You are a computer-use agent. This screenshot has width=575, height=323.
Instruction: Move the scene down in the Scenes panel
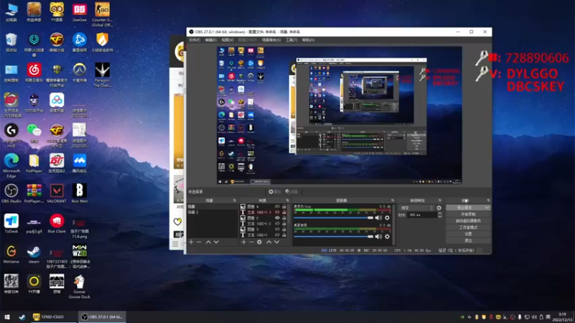[x=216, y=242]
